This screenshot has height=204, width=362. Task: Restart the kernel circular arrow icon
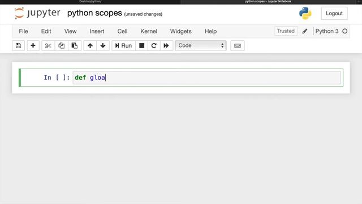pyautogui.click(x=154, y=45)
